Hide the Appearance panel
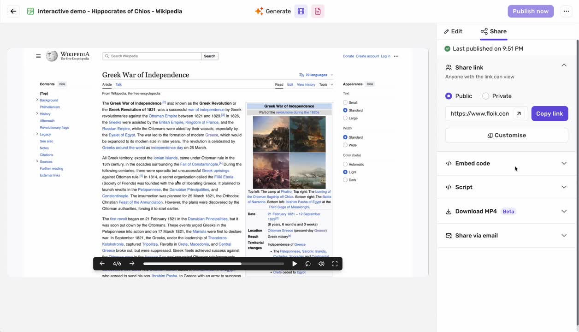The width and height of the screenshot is (579, 332). click(x=370, y=84)
